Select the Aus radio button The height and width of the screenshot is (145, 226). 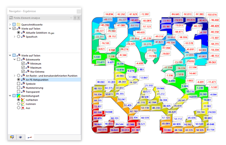tap(18, 108)
